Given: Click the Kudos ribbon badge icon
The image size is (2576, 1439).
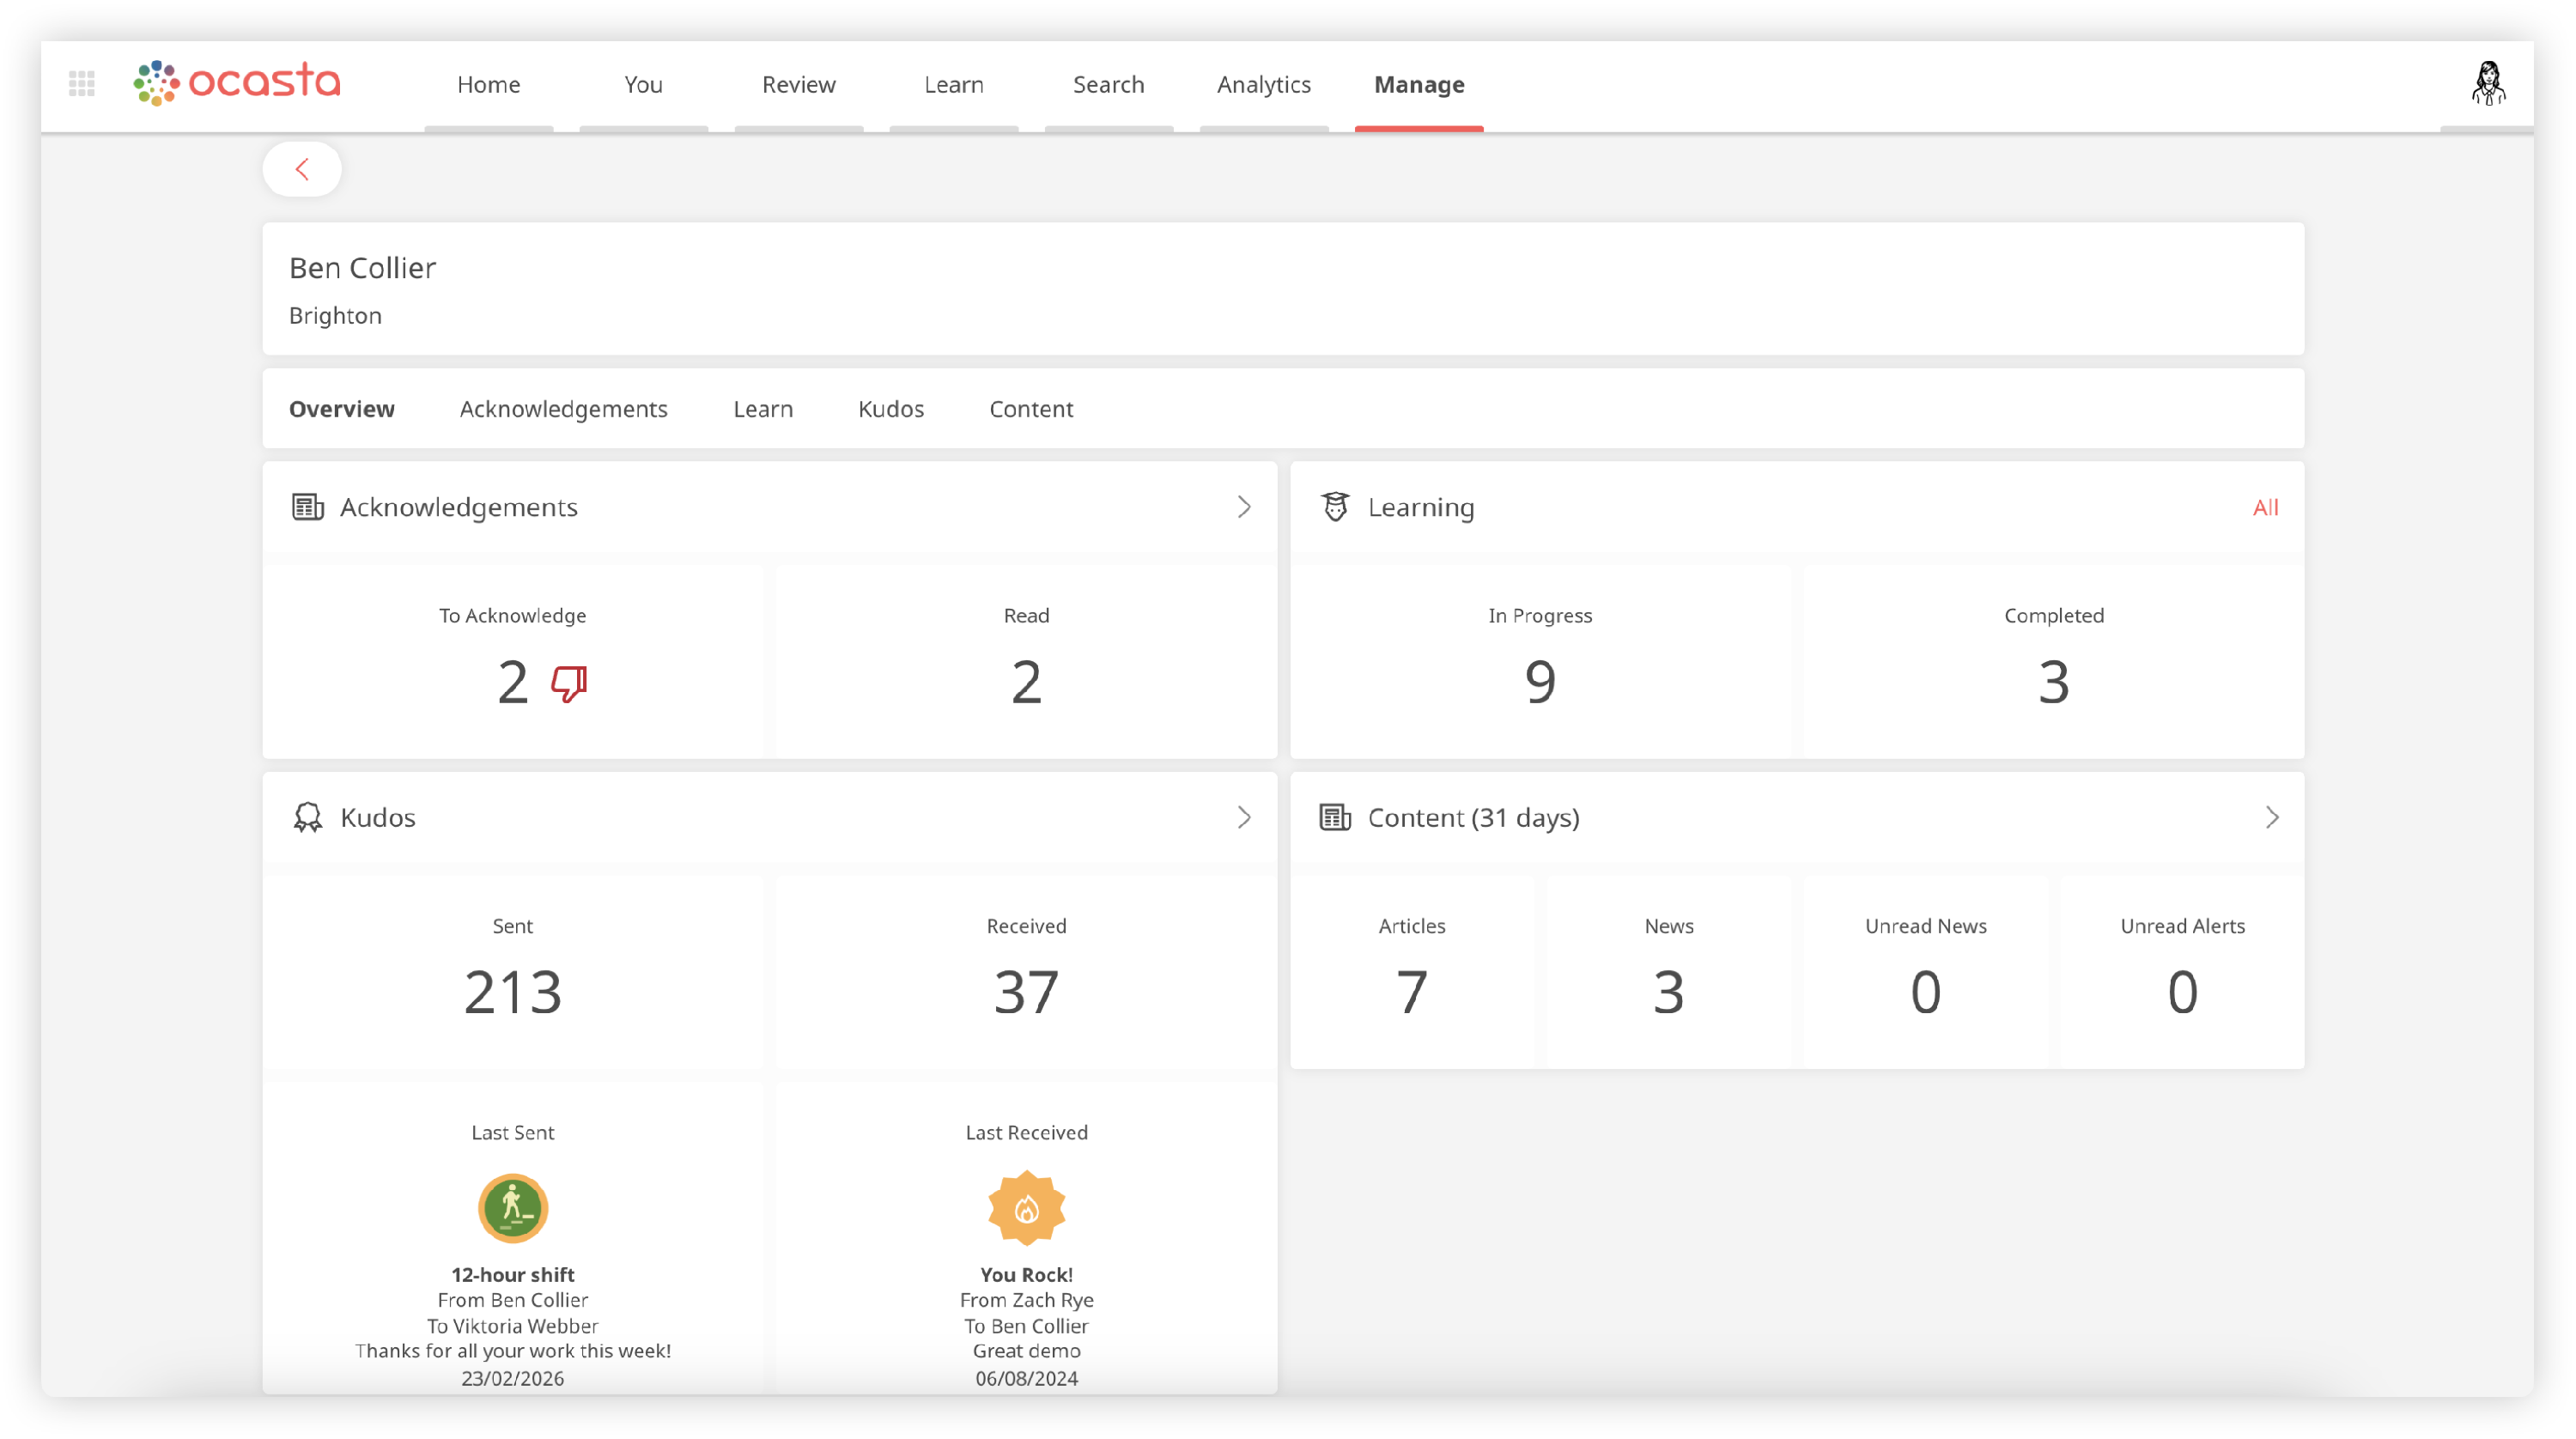Looking at the screenshot, I should click(308, 818).
